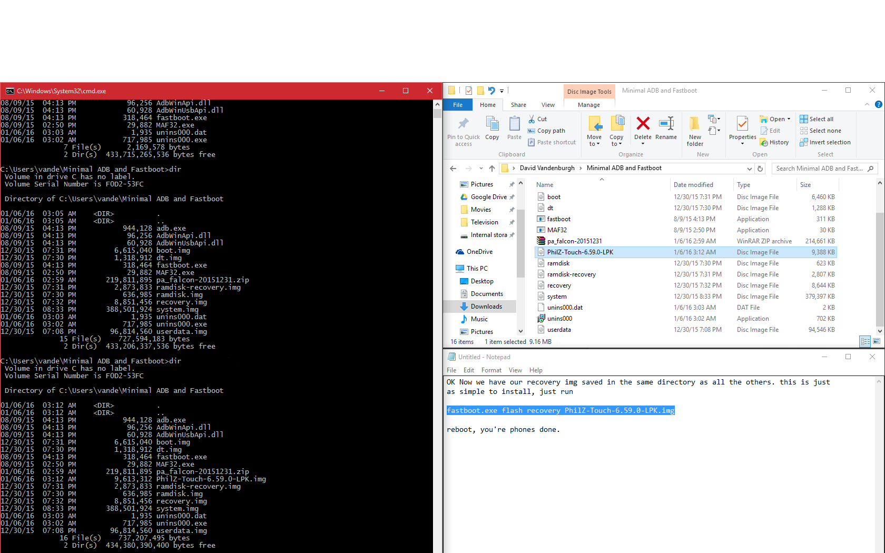Create a New folder
Viewport: 885px width, 553px height.
click(x=695, y=131)
